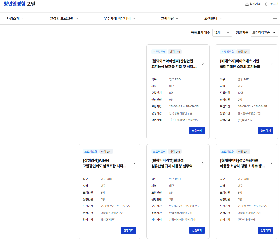
Task: Click the 회원가입 person icon
Action: pyautogui.click(x=247, y=4)
